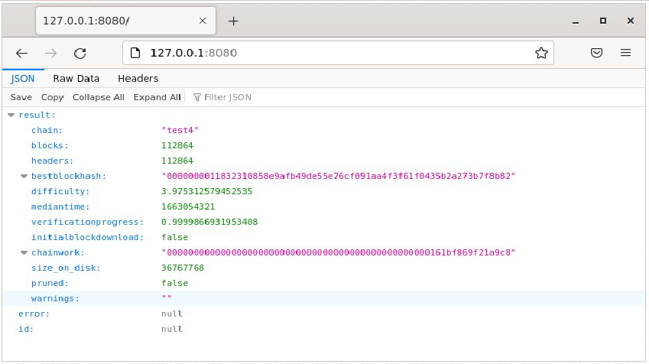Select the value 3.975312579452535
Viewport: 649px width, 364px height.
pos(206,191)
